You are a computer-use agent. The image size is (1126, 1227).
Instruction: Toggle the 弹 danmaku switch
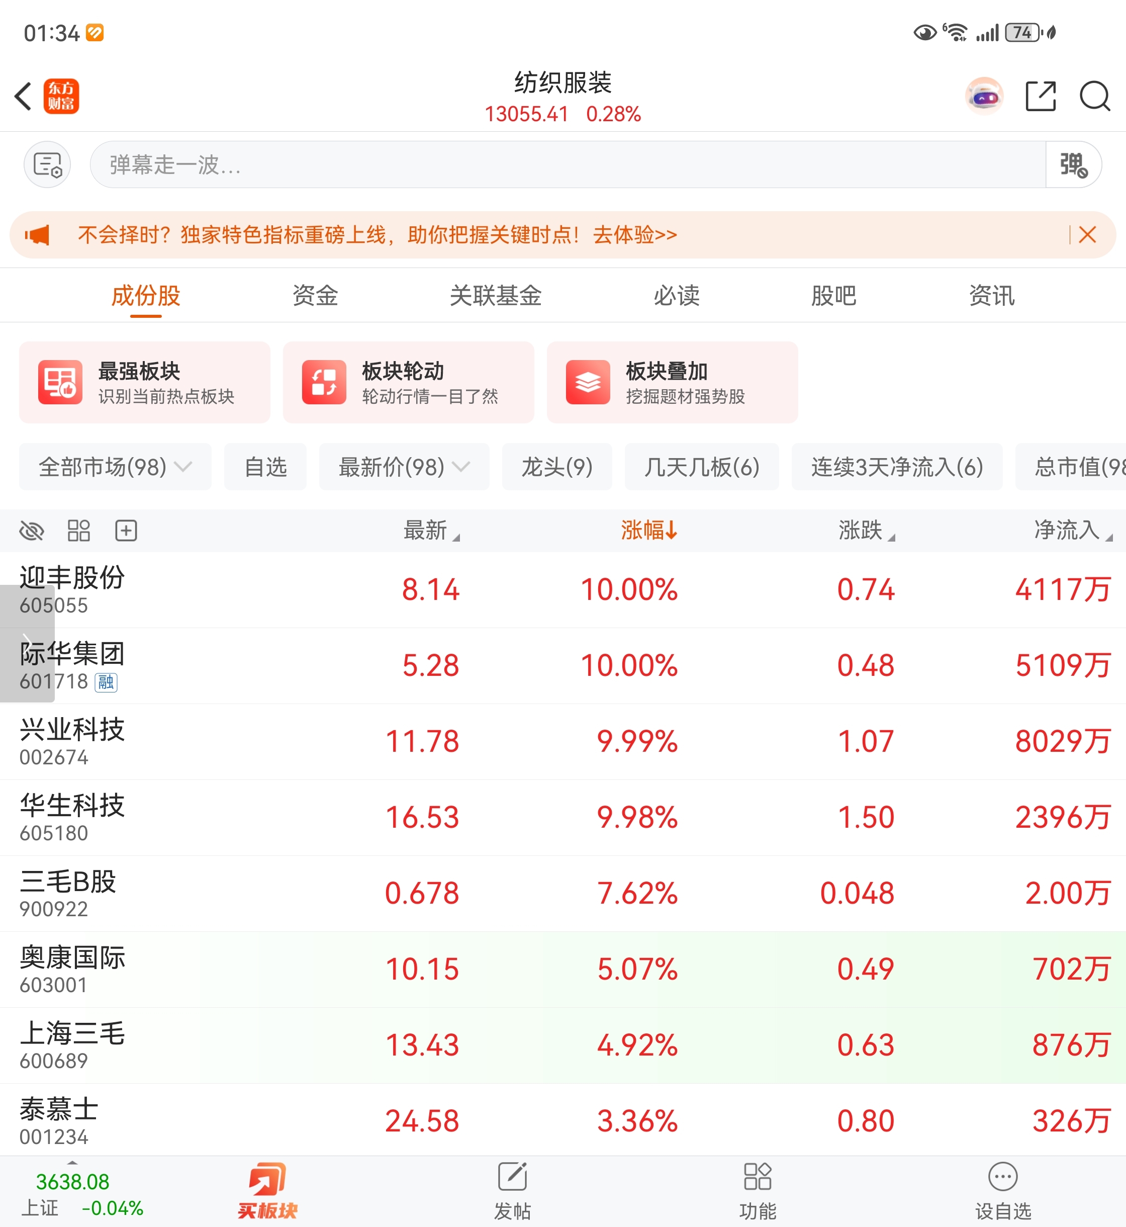pos(1073,164)
